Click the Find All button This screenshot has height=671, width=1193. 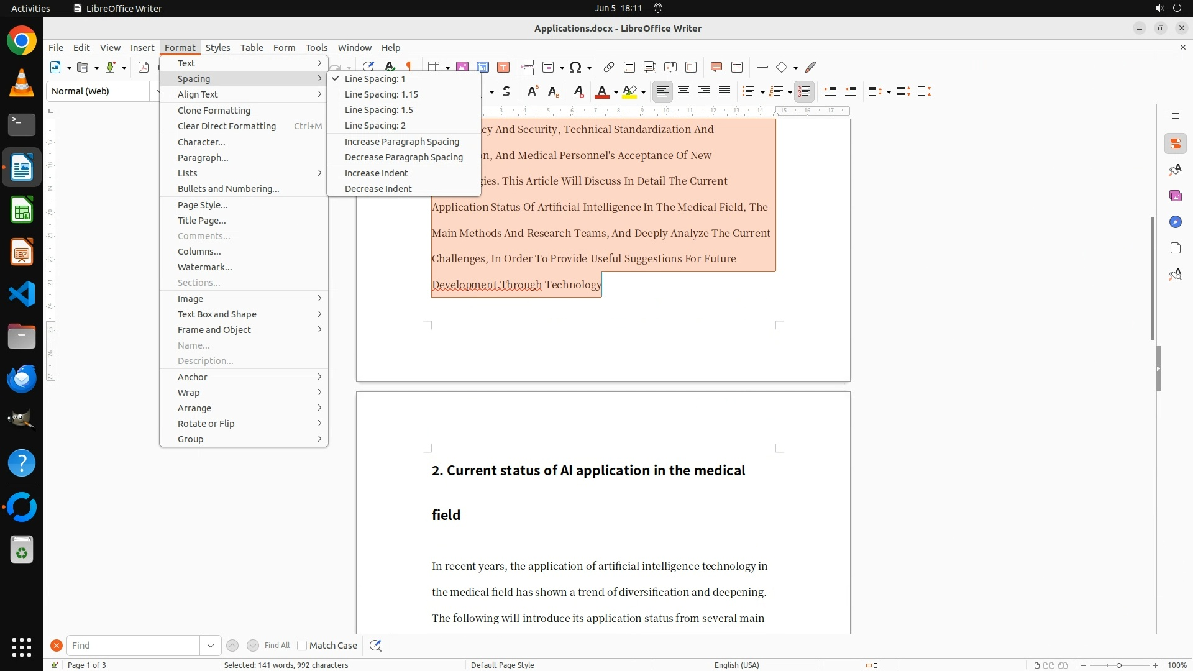coord(277,646)
